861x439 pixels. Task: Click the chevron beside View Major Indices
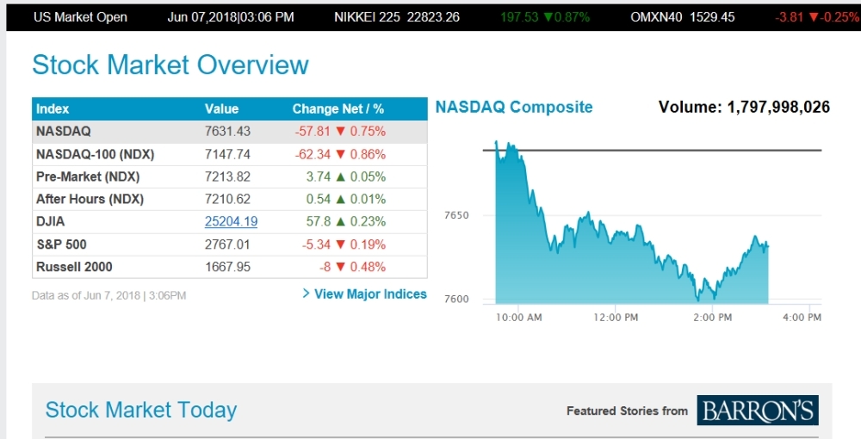point(307,294)
